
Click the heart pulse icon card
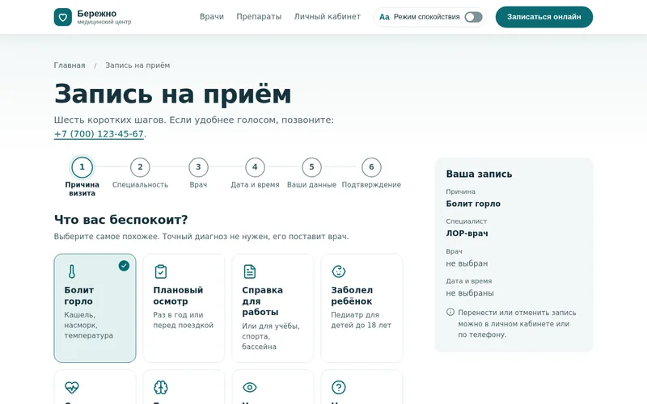95,387
